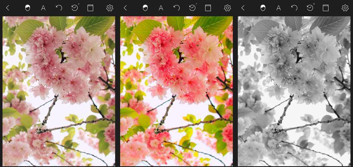Tap the frame icon above the black-and-white photo
This screenshot has width=353, height=167.
[325, 8]
